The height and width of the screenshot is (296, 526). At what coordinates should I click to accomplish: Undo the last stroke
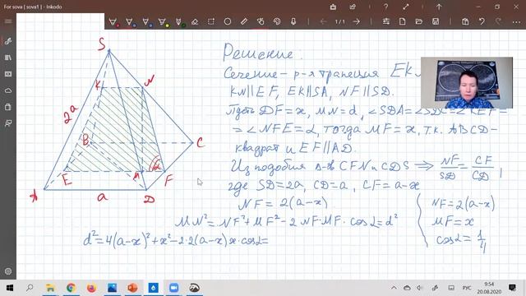[482, 22]
